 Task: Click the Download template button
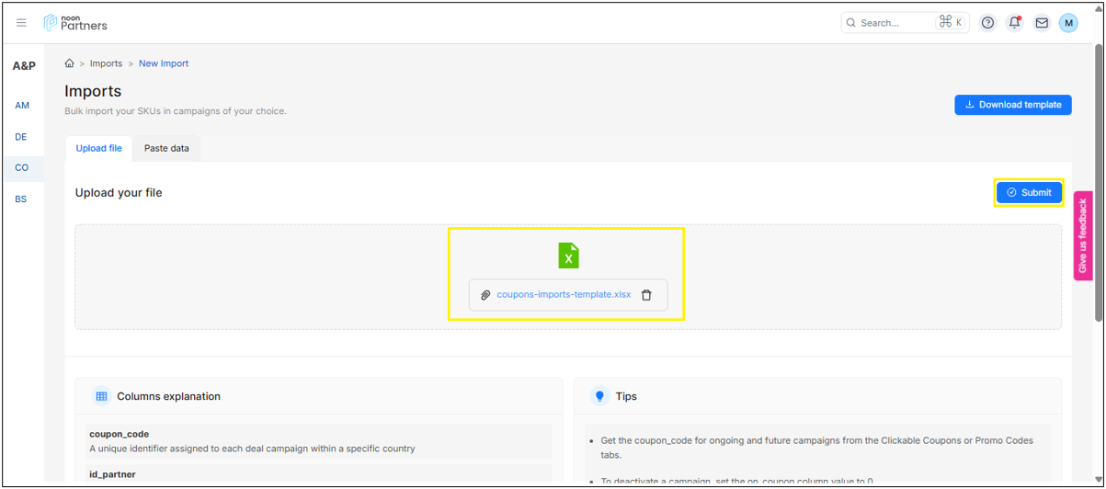[x=1012, y=105]
